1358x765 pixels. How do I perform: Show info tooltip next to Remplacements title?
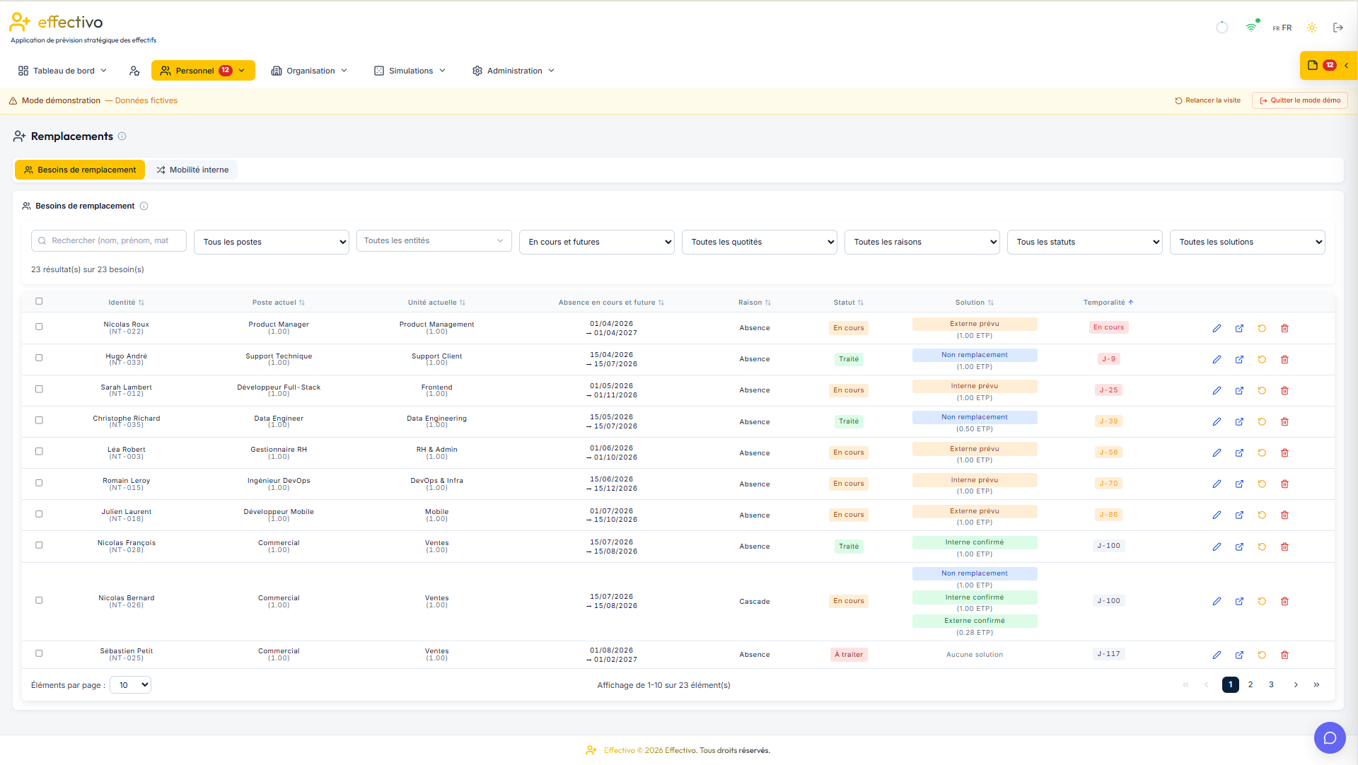(x=122, y=136)
